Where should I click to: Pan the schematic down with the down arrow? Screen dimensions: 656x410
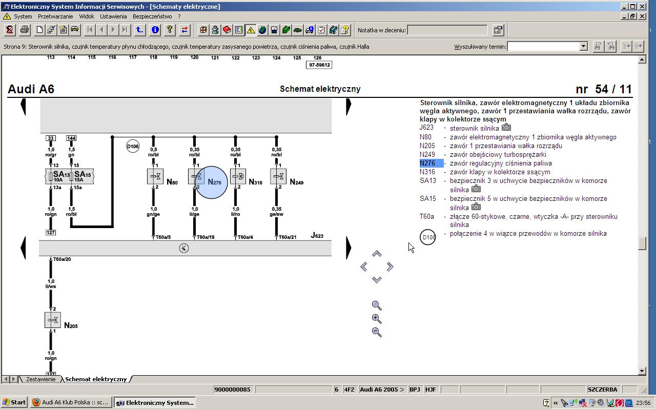[377, 279]
